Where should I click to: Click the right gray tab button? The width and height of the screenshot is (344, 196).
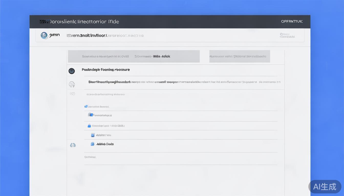click(x=240, y=56)
